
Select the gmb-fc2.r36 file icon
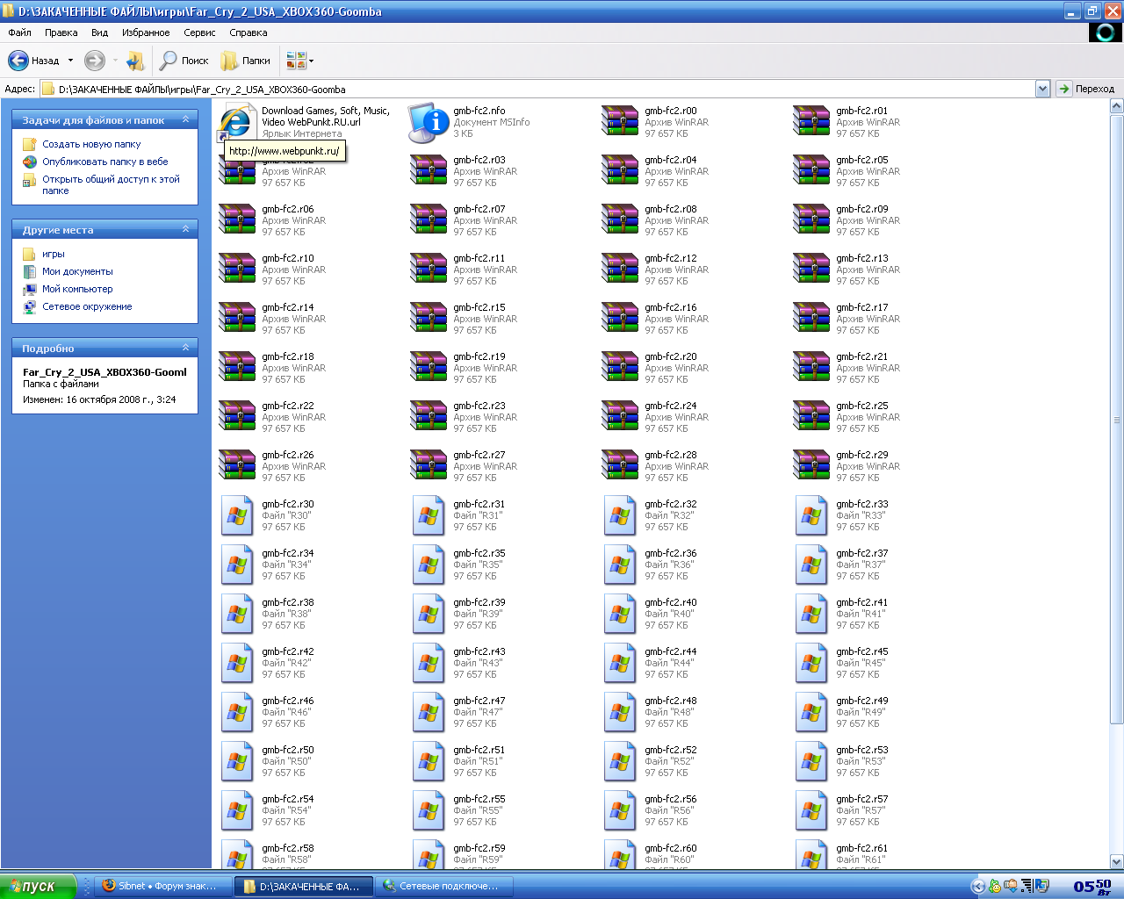(x=620, y=565)
